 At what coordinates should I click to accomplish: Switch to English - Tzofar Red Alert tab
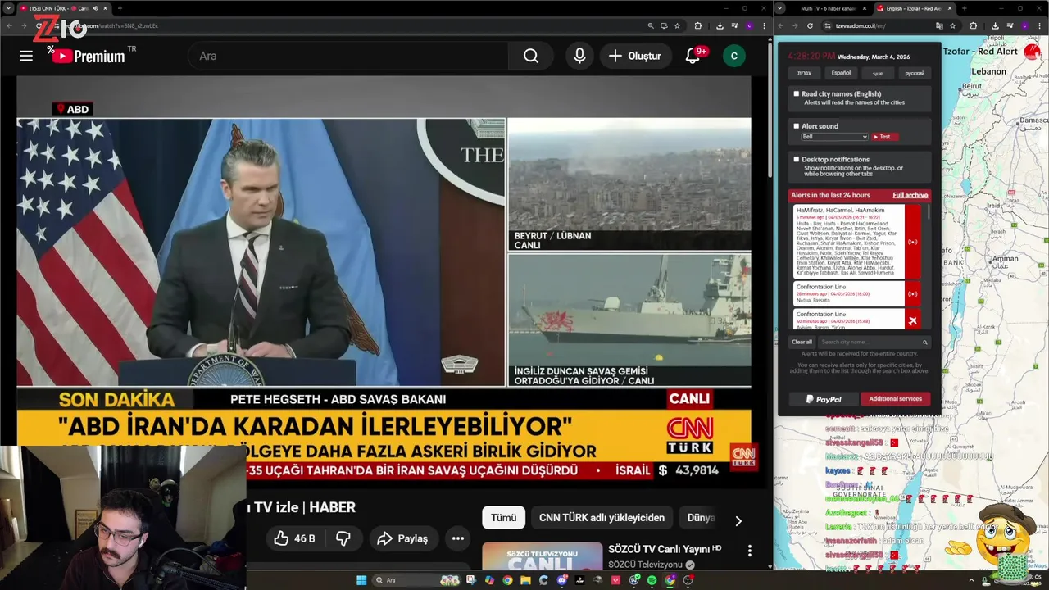913,8
